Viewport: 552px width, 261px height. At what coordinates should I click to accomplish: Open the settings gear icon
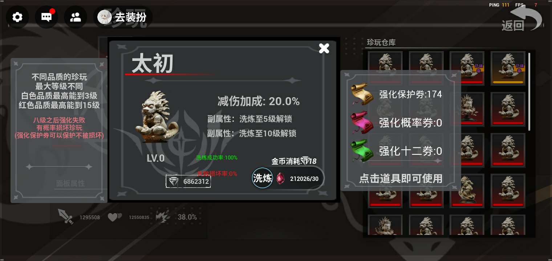tap(17, 17)
